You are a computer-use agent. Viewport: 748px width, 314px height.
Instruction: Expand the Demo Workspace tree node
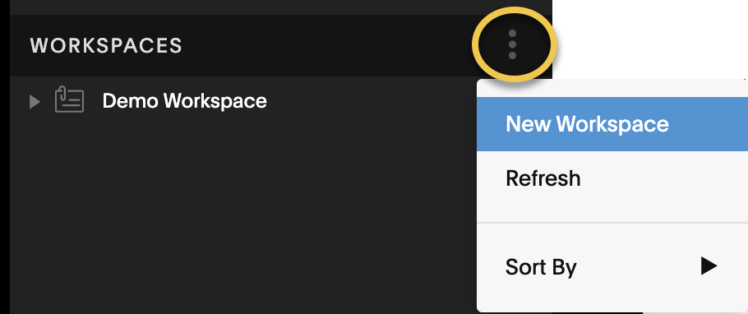click(x=35, y=101)
